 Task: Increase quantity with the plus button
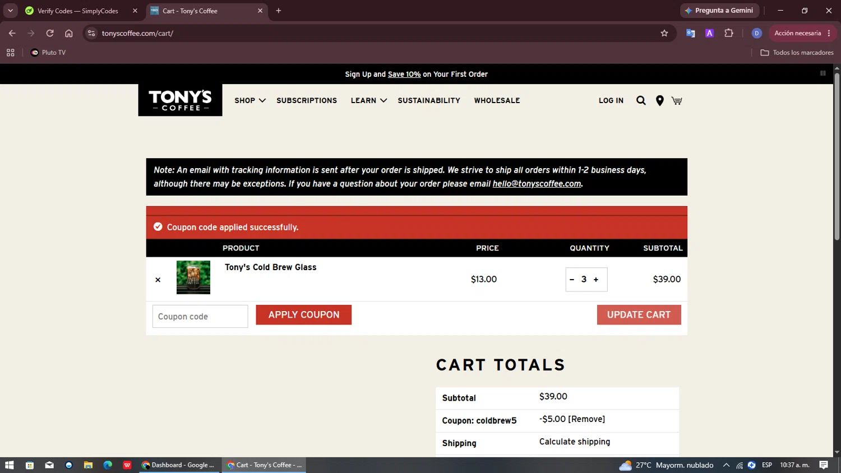click(x=596, y=279)
